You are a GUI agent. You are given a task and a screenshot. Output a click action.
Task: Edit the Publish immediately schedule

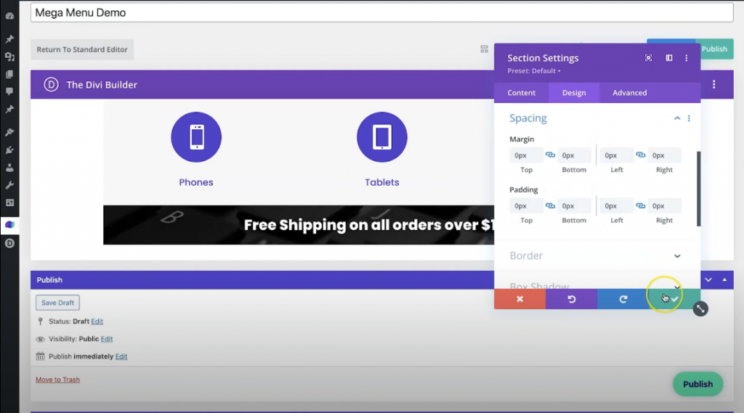click(121, 356)
